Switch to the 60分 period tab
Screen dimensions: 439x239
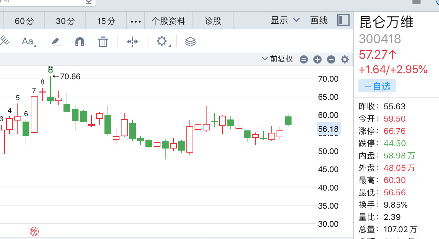point(24,21)
